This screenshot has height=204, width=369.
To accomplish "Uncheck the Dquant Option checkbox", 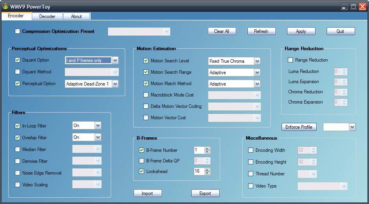I will coord(17,60).
